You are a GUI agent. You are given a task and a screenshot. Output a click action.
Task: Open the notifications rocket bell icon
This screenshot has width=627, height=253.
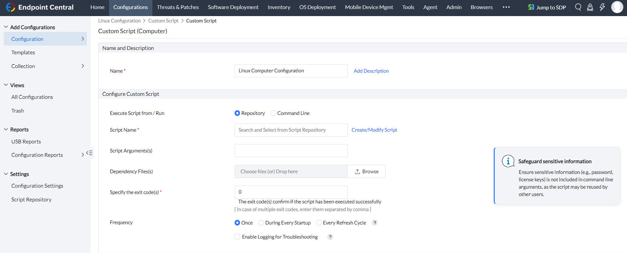pyautogui.click(x=590, y=7)
